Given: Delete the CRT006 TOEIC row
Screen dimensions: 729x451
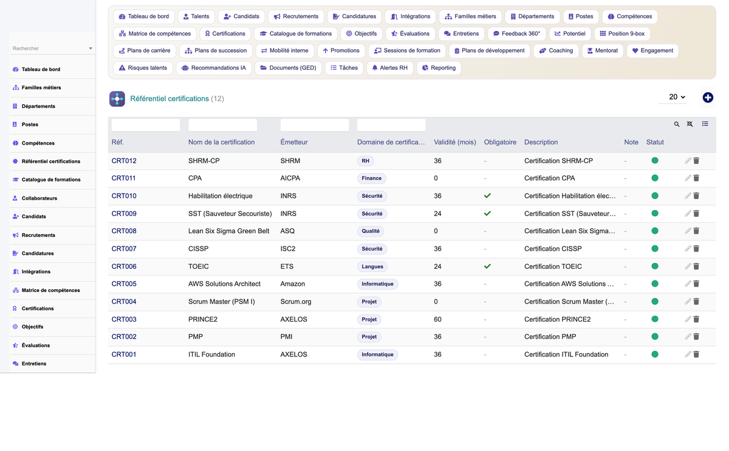Looking at the screenshot, I should click(696, 266).
